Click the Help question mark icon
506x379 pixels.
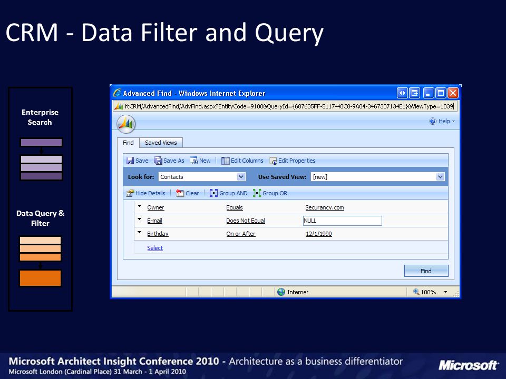433,121
